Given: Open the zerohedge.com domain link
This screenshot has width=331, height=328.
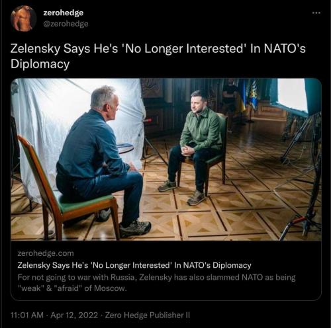Looking at the screenshot, I should 46,253.
